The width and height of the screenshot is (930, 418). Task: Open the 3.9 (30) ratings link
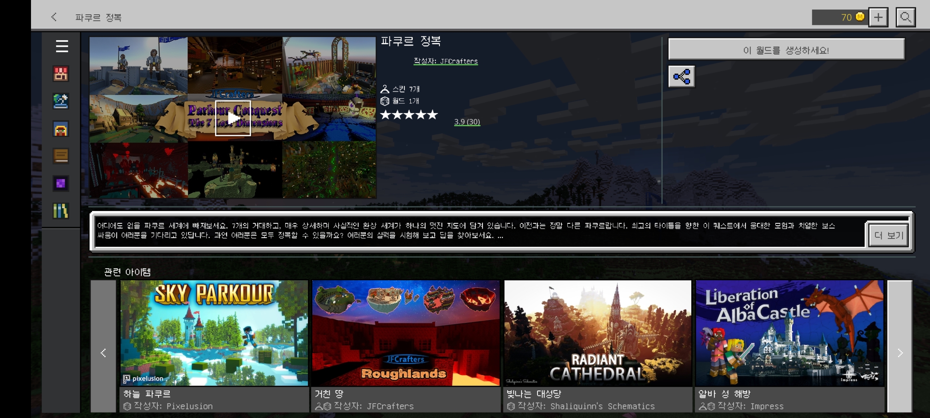click(467, 122)
